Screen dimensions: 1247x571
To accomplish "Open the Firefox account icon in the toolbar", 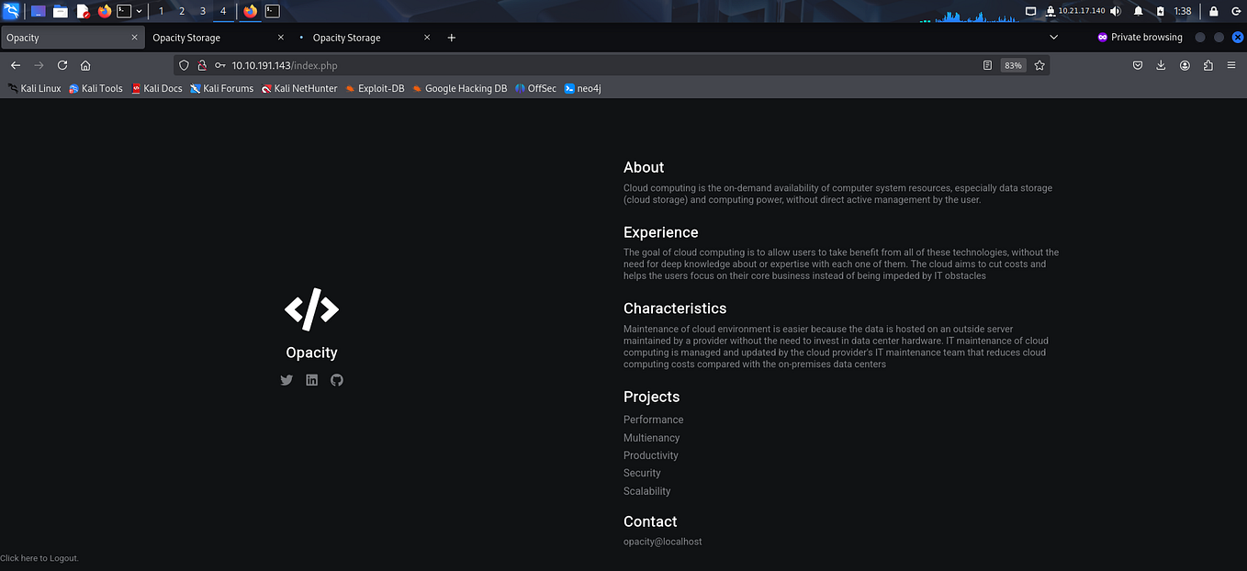I will click(x=1184, y=65).
